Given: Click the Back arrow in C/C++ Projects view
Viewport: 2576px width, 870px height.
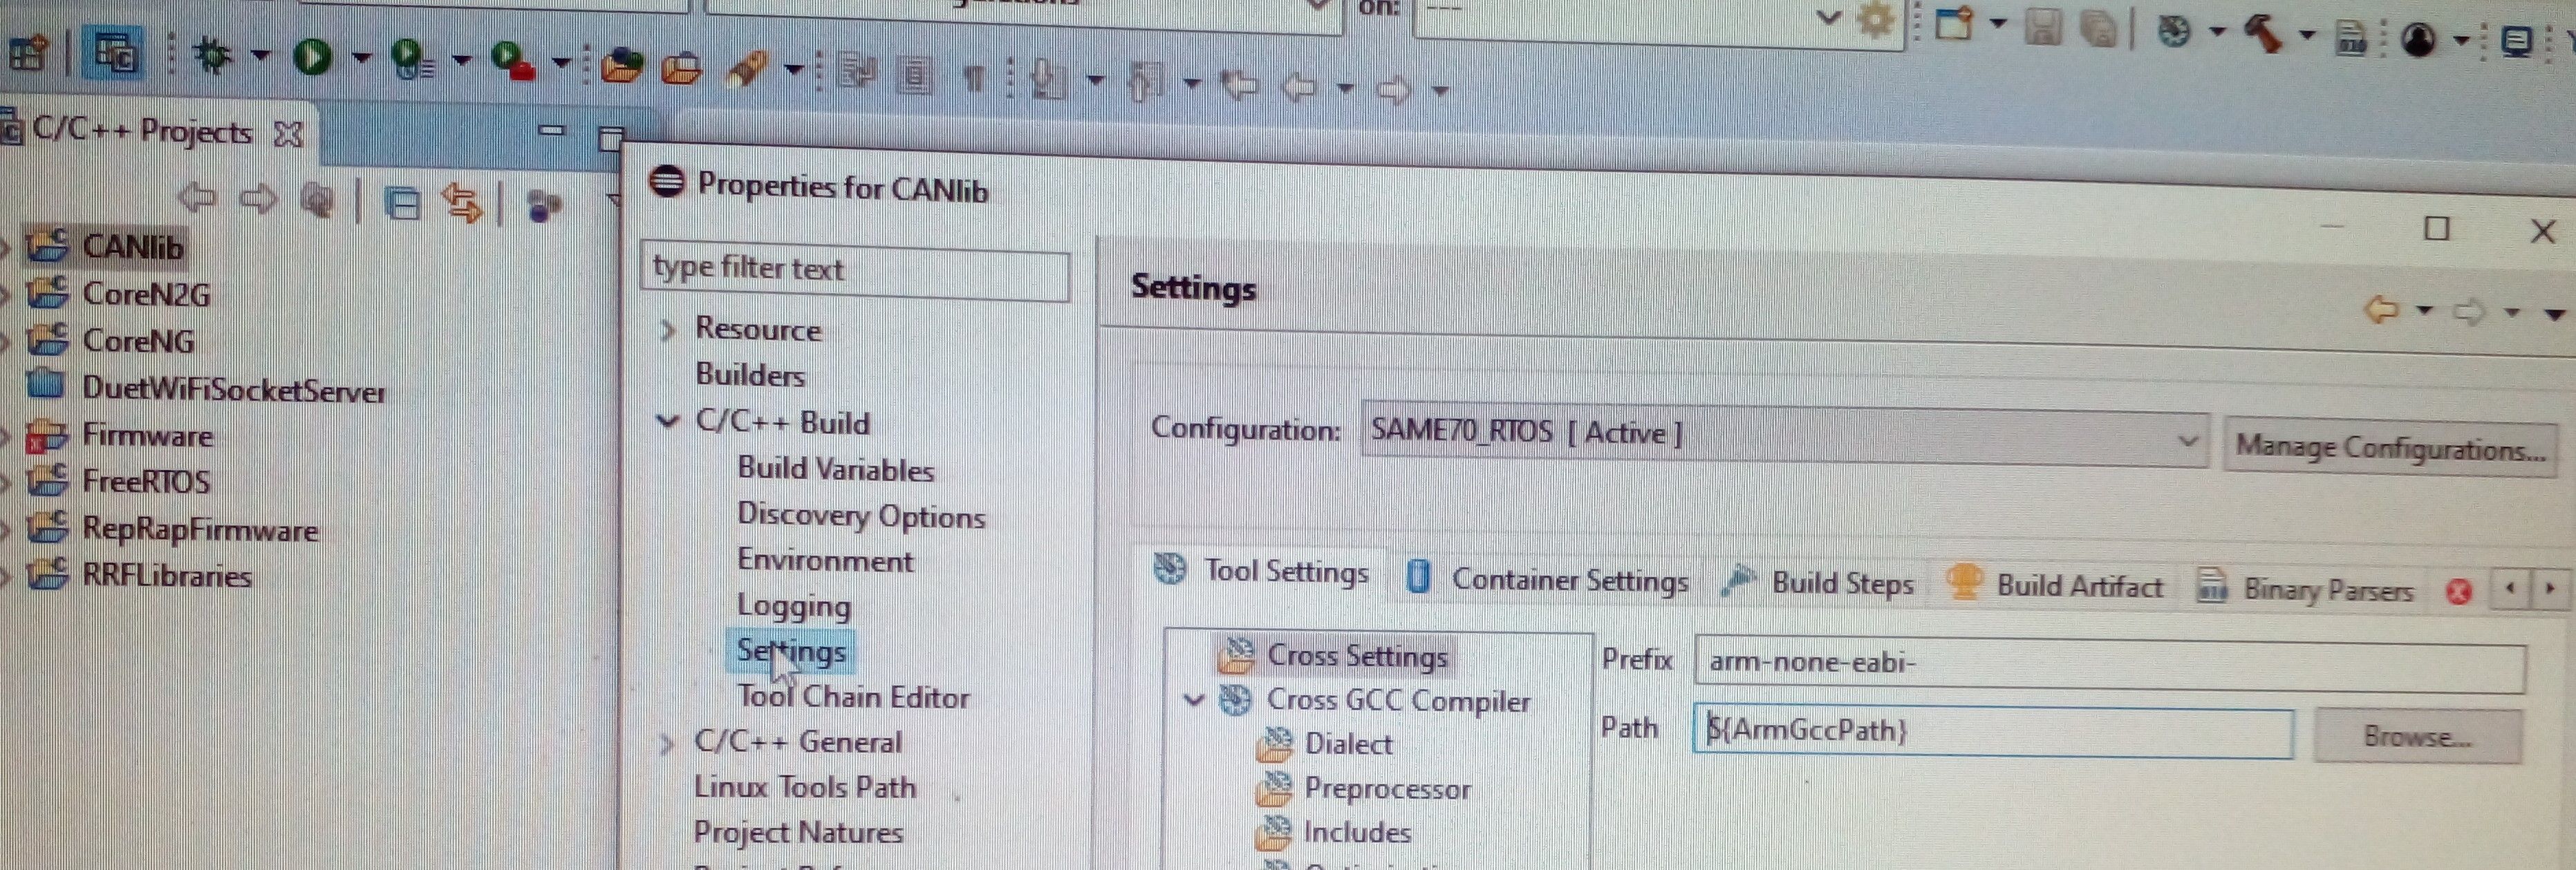Looking at the screenshot, I should 197,197.
